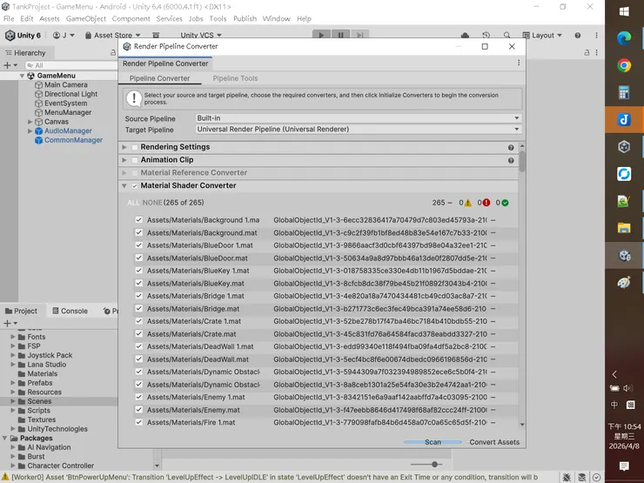This screenshot has width=644, height=483.
Task: Select CommonManager in Hierarchy
Action: tap(73, 140)
